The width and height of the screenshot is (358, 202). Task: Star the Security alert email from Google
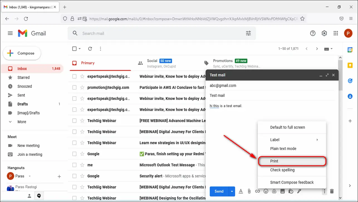[x=82, y=176]
